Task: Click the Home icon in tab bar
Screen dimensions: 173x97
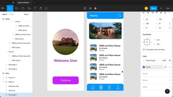Action: (x=13, y=2)
